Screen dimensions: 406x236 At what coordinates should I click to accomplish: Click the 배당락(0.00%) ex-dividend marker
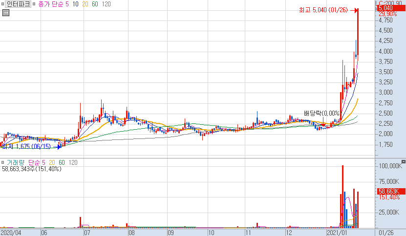(x=321, y=113)
